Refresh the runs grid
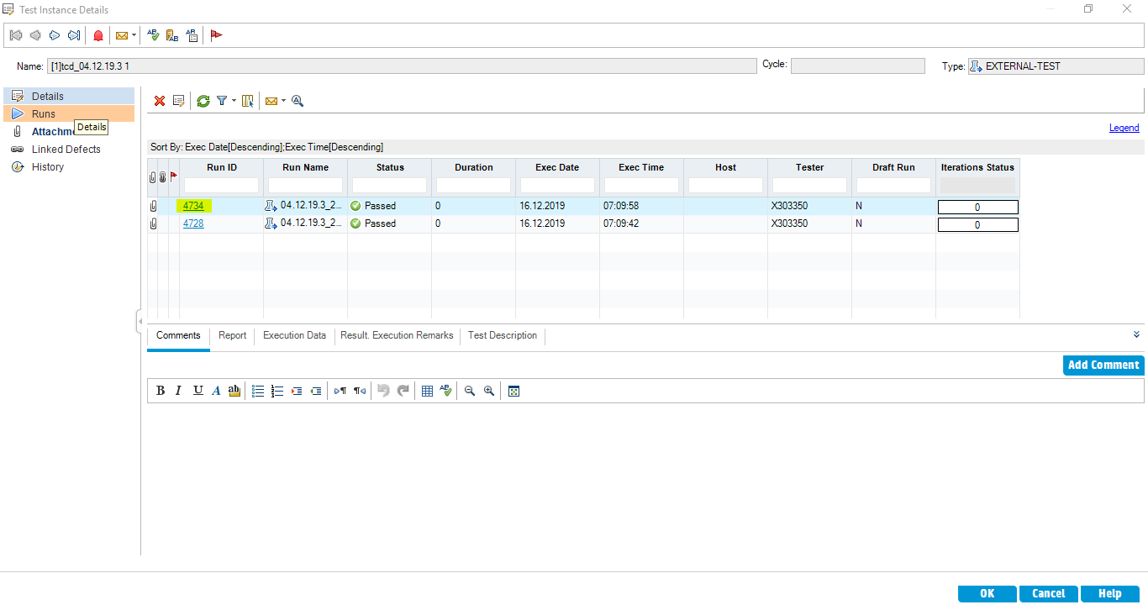Screen dimensions: 1148x610 203,101
